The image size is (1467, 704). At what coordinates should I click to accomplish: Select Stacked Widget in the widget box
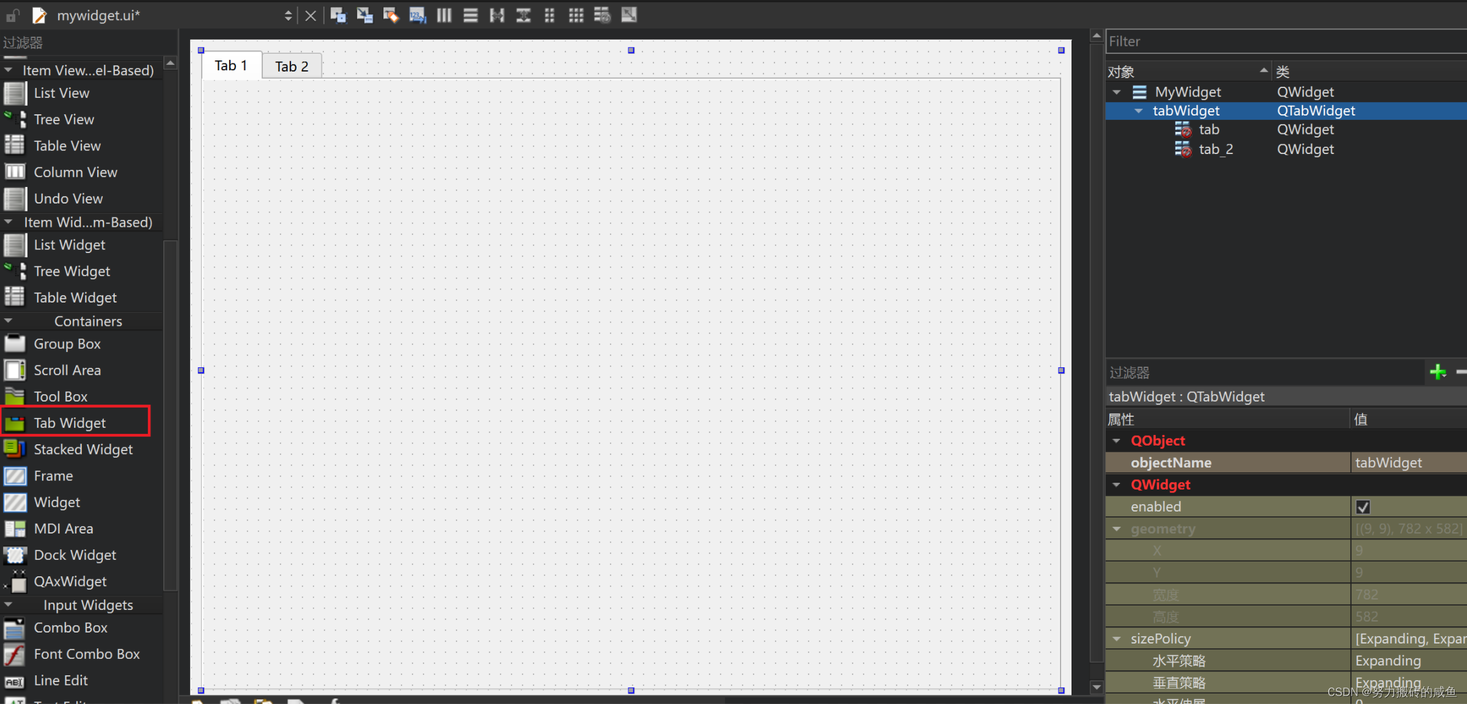coord(83,449)
